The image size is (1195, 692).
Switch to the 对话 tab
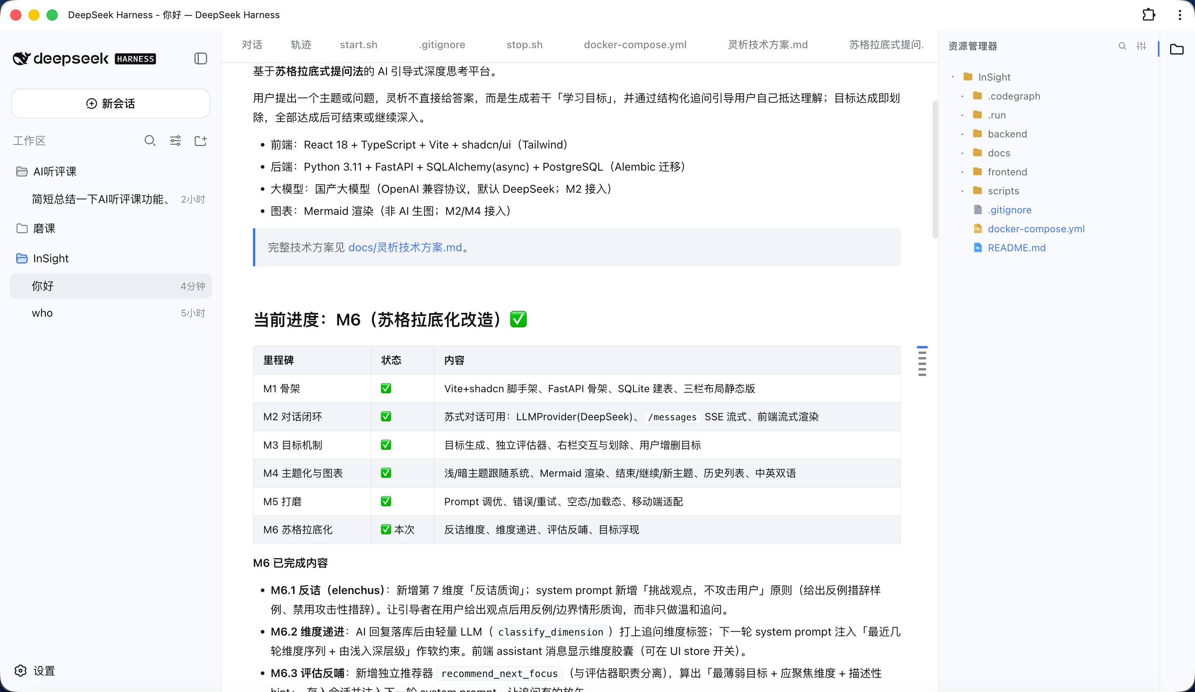pyautogui.click(x=252, y=45)
